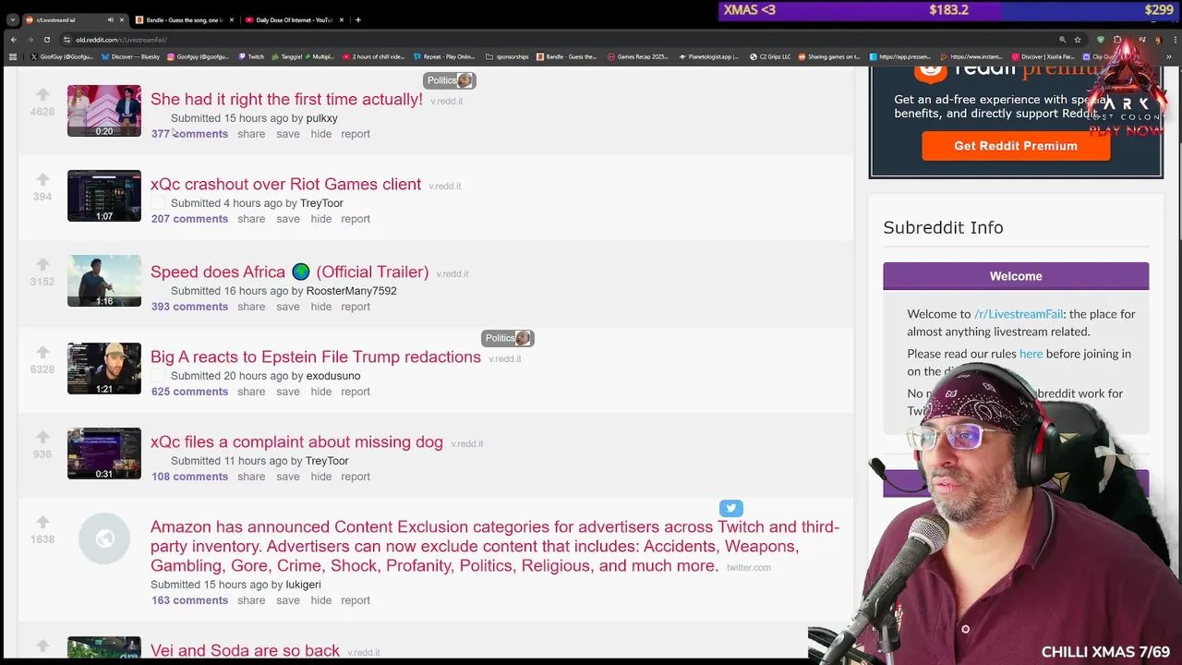
Task: Open the Games Recap 2025 bookmark
Action: pos(638,56)
